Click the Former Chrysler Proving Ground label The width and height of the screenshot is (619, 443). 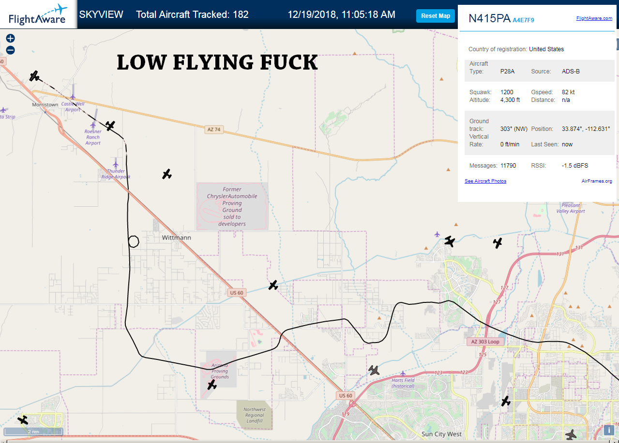[x=232, y=206]
